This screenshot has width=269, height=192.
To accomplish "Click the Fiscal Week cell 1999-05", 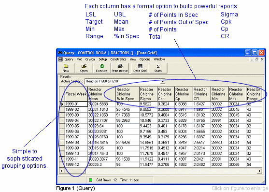I will 76,126.
